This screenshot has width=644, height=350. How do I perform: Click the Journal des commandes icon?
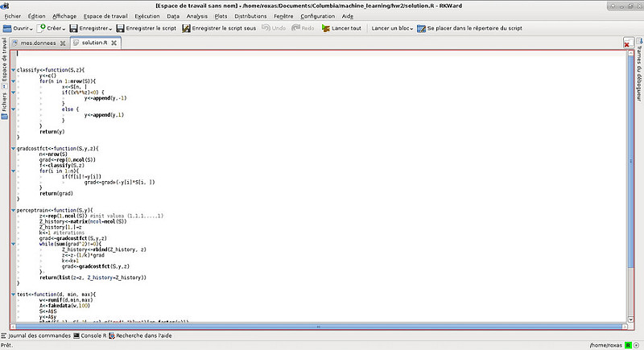[x=4, y=336]
